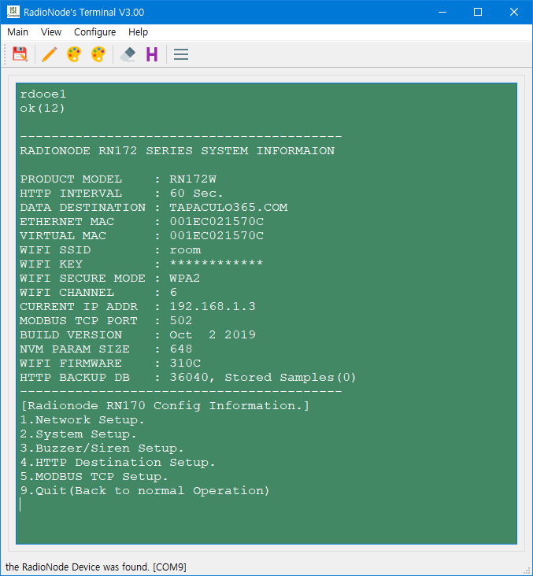Click the 'WPA2' secure mode value
This screenshot has height=576, width=533.
tap(185, 279)
